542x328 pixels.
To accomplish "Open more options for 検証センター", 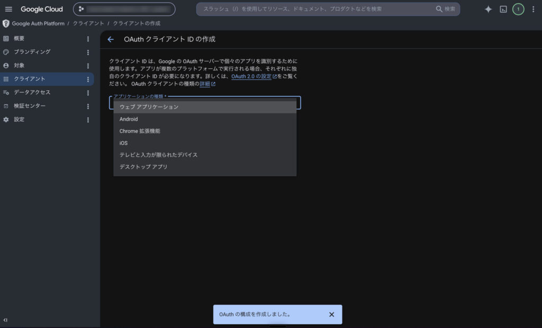I will click(x=88, y=106).
